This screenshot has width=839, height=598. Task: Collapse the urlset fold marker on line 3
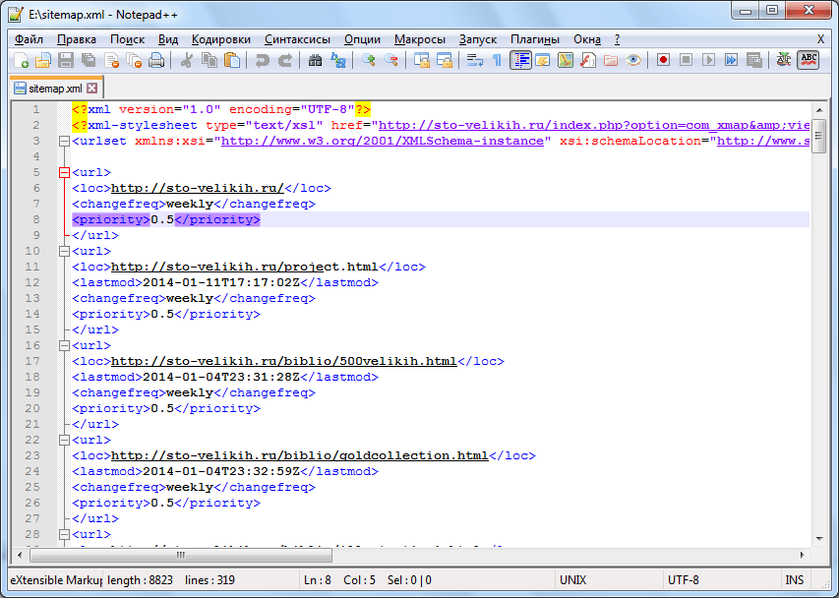click(x=64, y=142)
